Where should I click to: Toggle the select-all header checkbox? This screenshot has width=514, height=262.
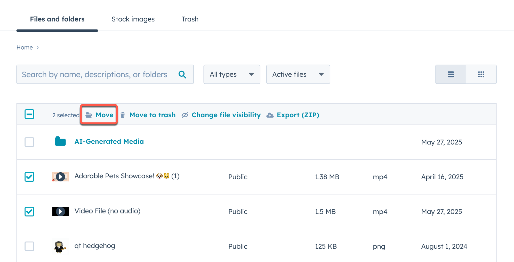tap(29, 114)
